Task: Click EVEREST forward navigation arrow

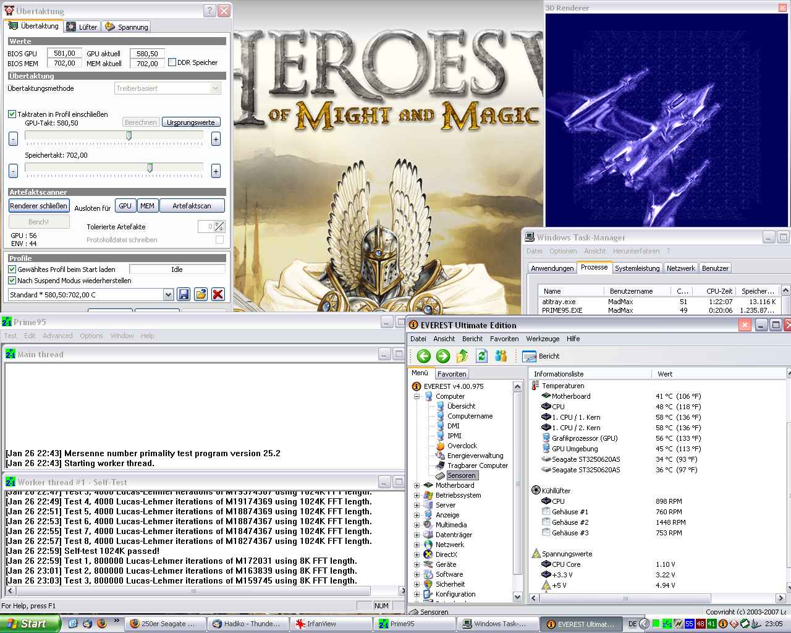Action: tap(442, 356)
